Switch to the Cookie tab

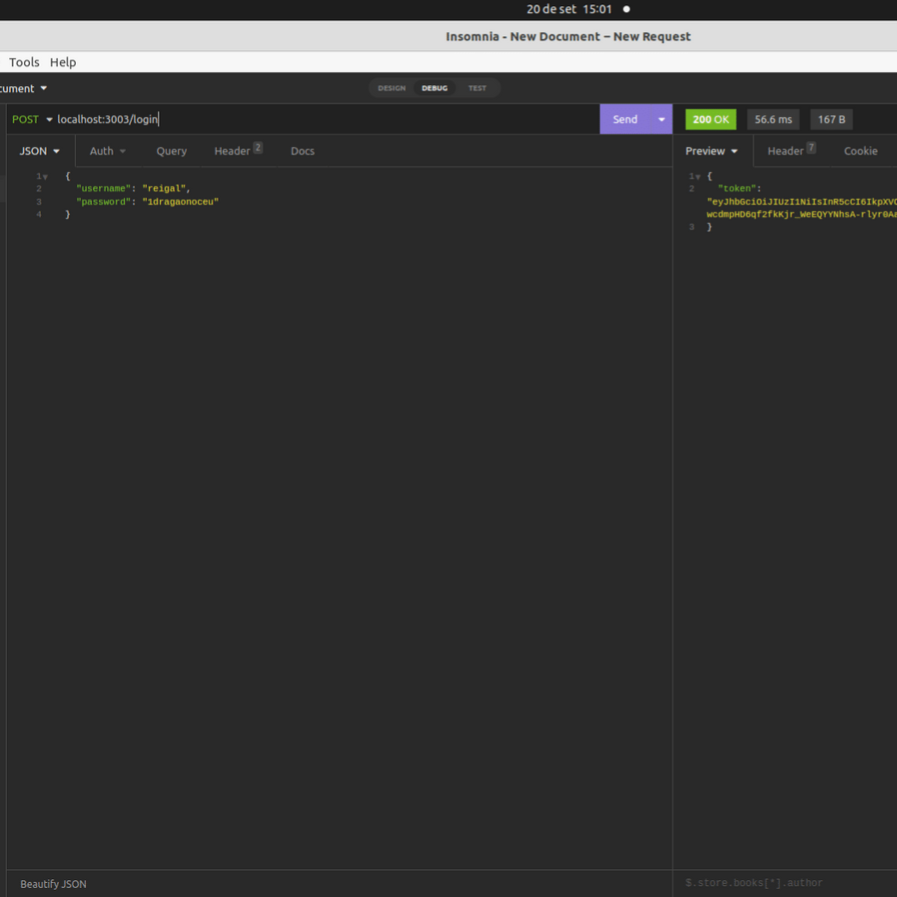pos(860,151)
